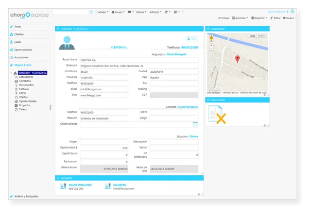Click the info circle icon top right
This screenshot has height=215, width=309.
click(293, 11)
